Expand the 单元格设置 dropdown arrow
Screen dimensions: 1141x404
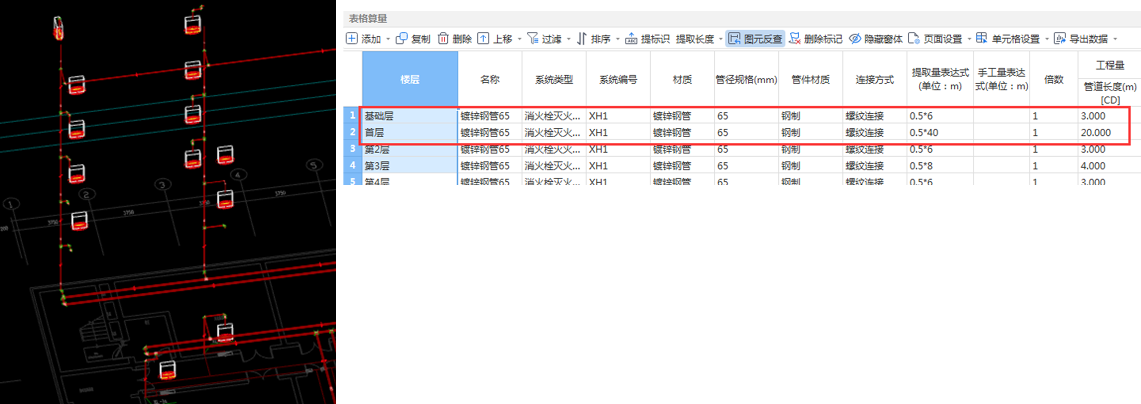click(x=1047, y=39)
